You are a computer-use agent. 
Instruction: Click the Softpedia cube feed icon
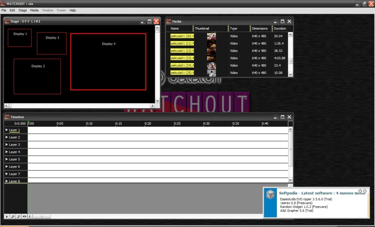point(270,194)
